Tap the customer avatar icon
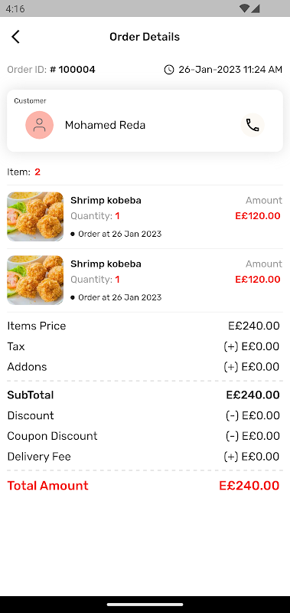This screenshot has height=613, width=290. [x=40, y=125]
